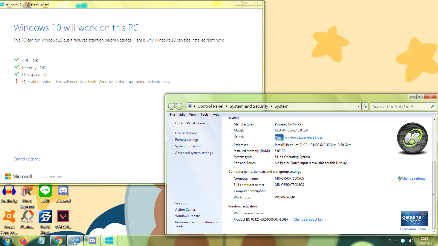Expand the arrow before Control Panel breadcrumb

[x=194, y=106]
